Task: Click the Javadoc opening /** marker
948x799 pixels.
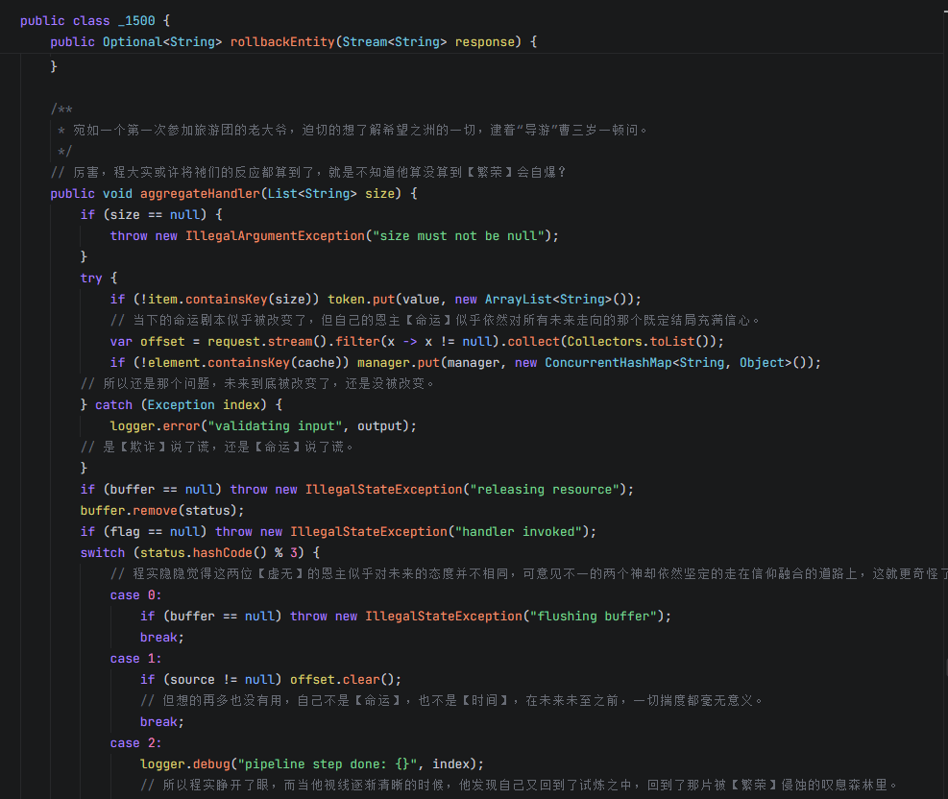Action: tap(61, 109)
